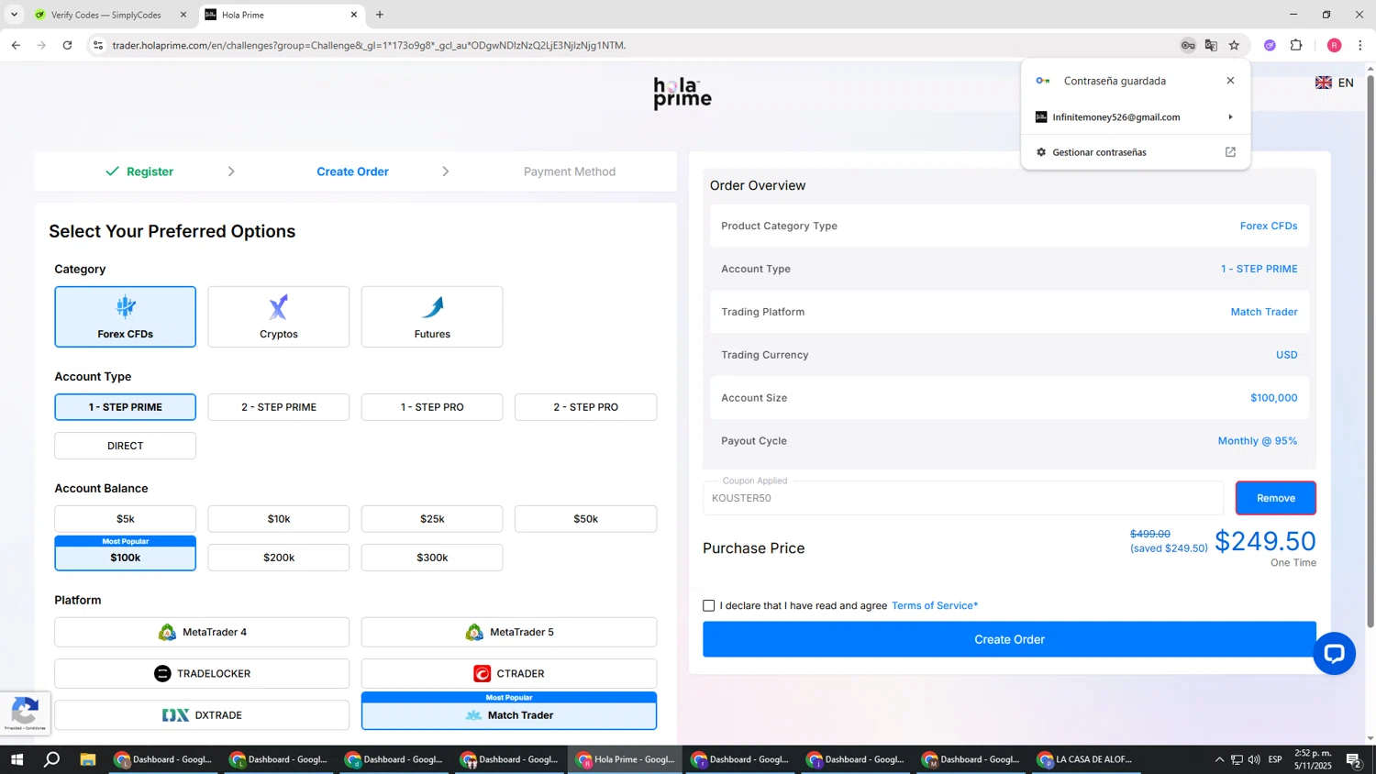Select the Forex CFDs category card
The height and width of the screenshot is (774, 1376).
125,316
